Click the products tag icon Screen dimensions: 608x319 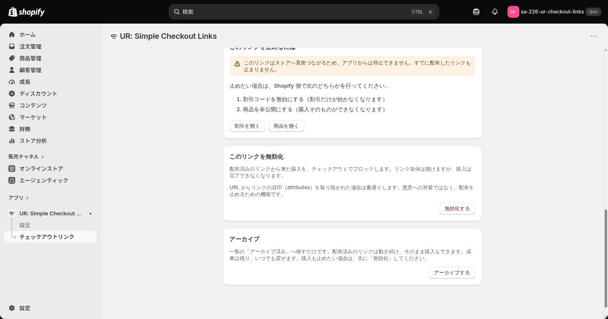[12, 58]
